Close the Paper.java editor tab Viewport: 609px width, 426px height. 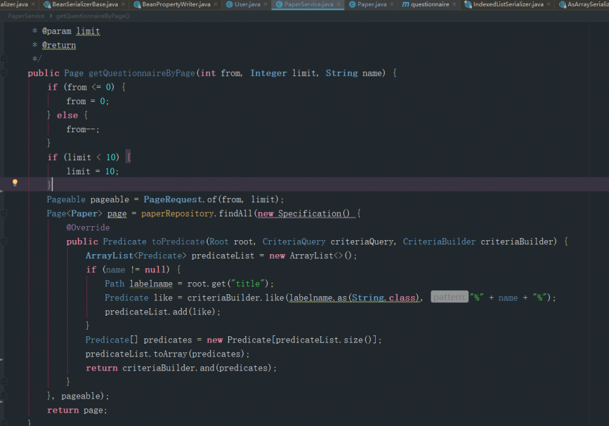coord(392,4)
